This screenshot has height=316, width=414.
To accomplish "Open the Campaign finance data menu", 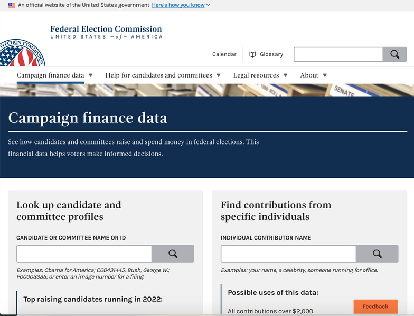I will click(50, 75).
